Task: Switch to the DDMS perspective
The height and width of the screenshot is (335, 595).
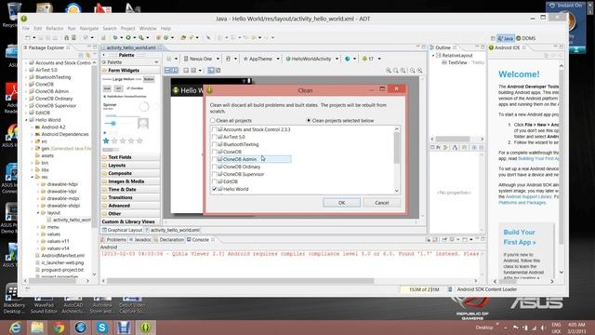Action: 526,38
